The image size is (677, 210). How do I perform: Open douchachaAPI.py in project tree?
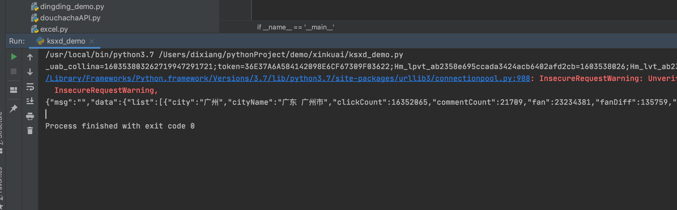pyautogui.click(x=70, y=18)
